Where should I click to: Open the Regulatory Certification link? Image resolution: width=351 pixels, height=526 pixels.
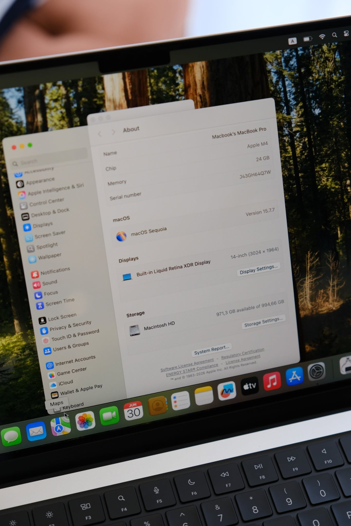pyautogui.click(x=243, y=353)
